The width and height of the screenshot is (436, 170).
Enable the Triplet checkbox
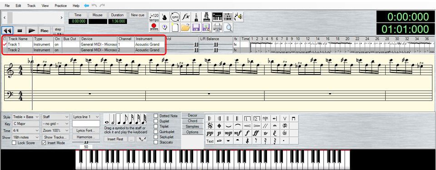[156, 126]
